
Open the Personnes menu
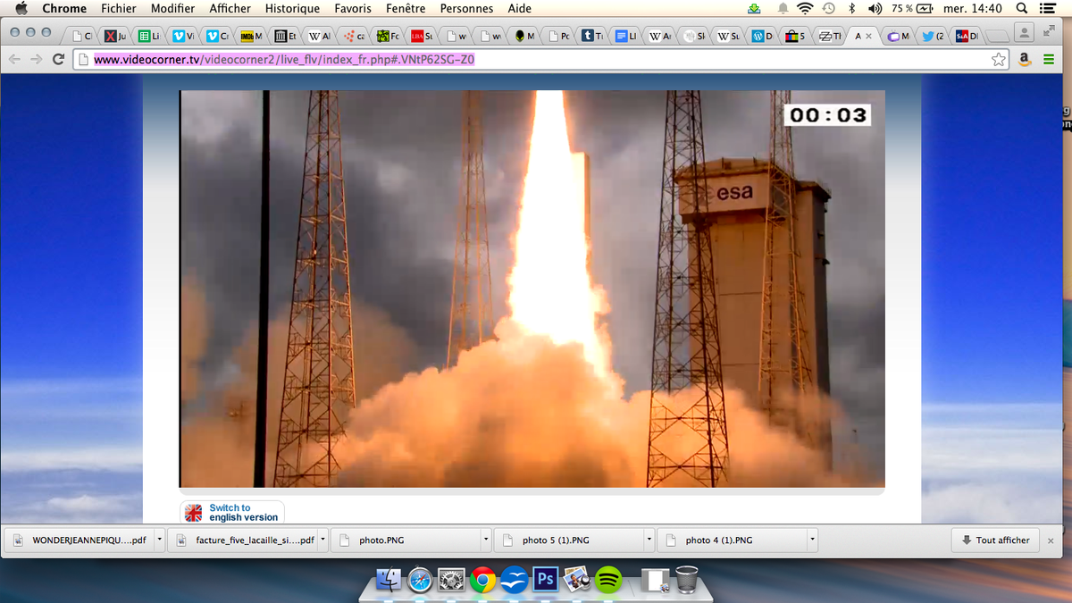[466, 8]
